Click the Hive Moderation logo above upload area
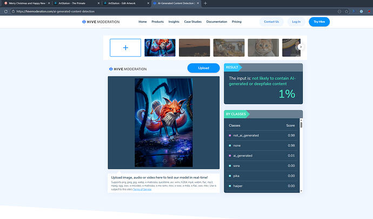The height and width of the screenshot is (219, 373). click(x=128, y=69)
